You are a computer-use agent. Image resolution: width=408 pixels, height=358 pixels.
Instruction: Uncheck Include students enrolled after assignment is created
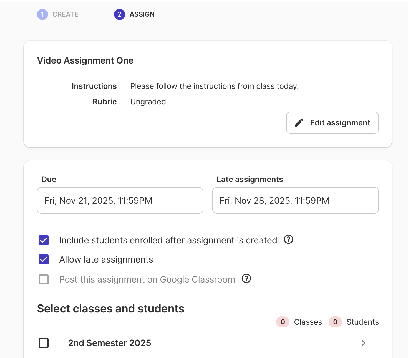click(x=43, y=240)
